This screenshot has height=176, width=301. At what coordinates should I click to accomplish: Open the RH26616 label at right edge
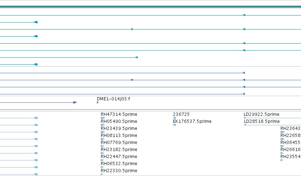coord(290,150)
